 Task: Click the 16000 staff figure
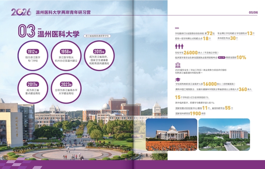[210, 84]
